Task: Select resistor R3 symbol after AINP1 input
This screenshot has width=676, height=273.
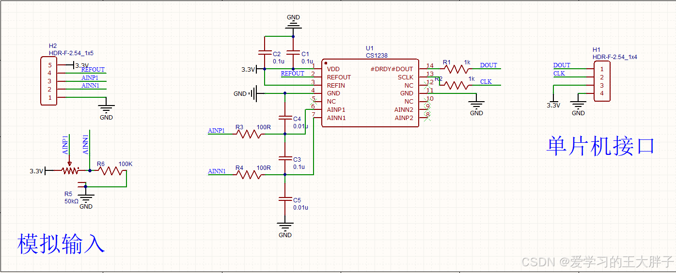Action: click(249, 134)
